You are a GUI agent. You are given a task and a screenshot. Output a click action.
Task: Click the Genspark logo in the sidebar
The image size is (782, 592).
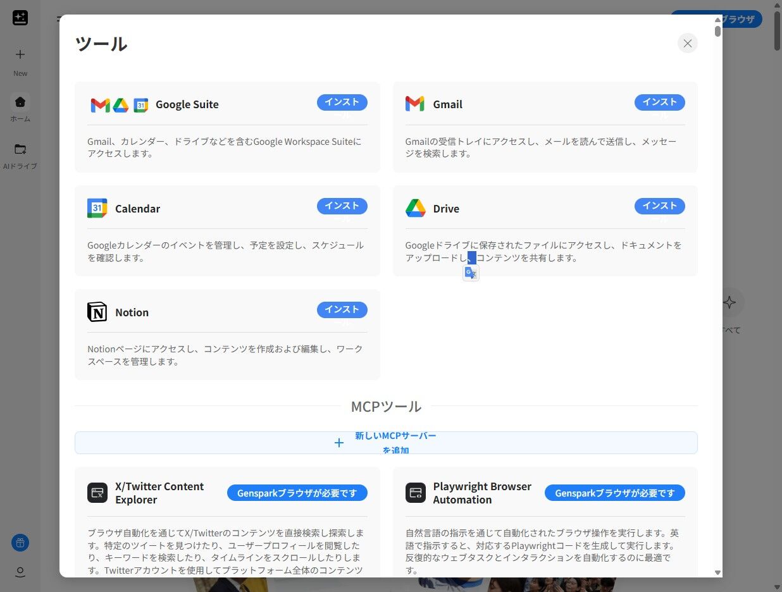coord(20,18)
